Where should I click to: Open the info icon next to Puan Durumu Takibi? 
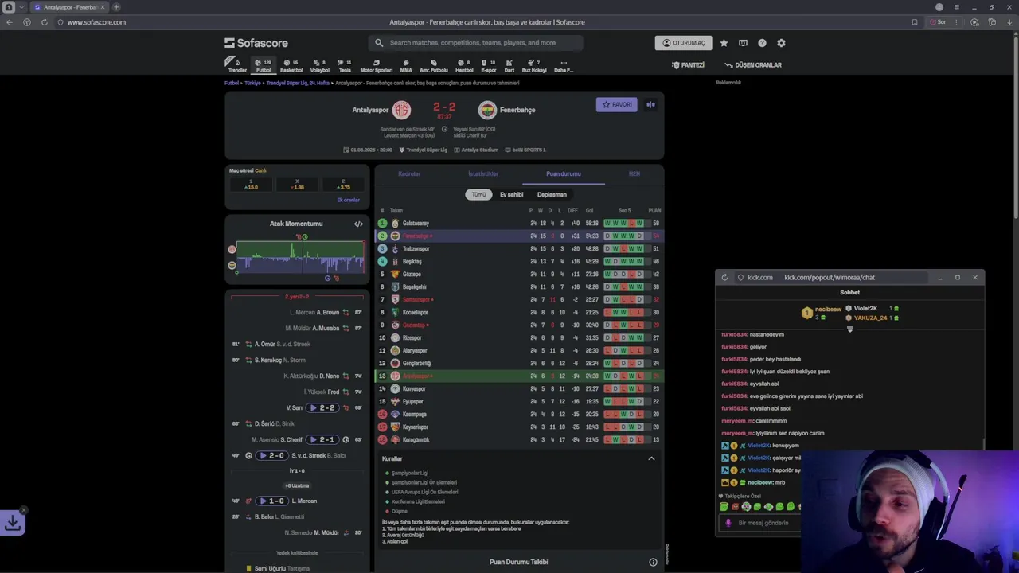pyautogui.click(x=653, y=562)
